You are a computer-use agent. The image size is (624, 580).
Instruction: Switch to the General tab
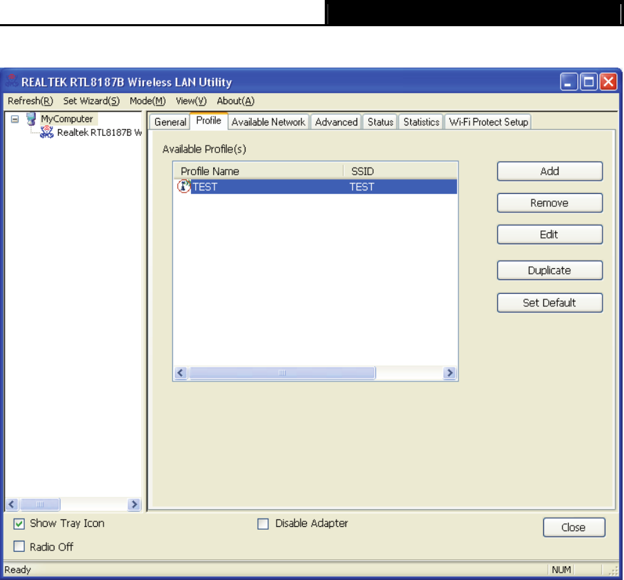170,122
